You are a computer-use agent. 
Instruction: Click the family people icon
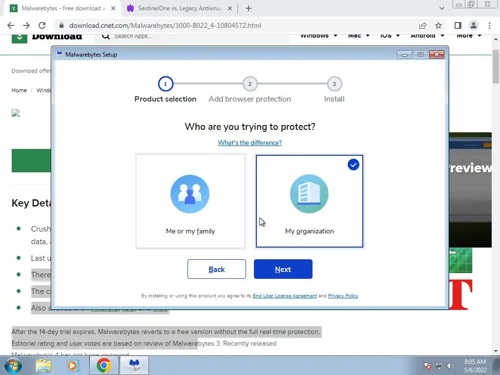click(190, 194)
